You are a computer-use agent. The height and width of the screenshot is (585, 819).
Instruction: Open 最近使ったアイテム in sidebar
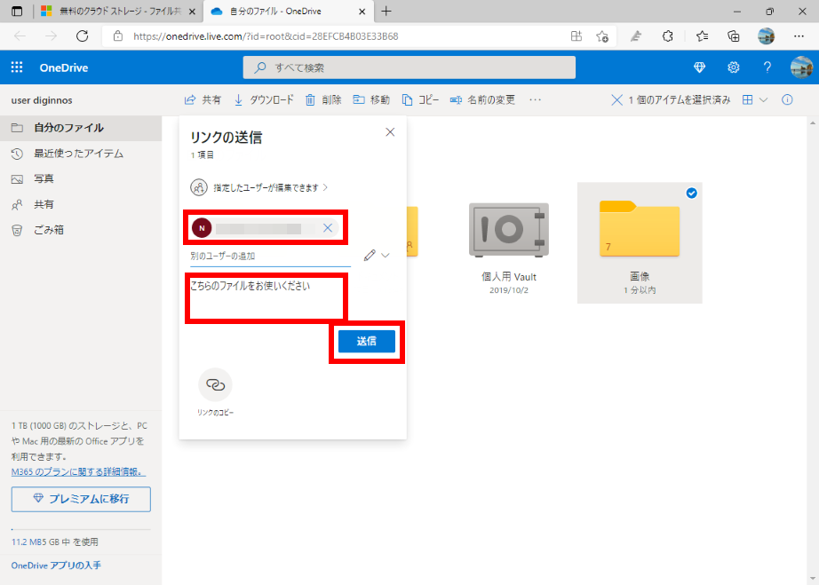(x=81, y=154)
